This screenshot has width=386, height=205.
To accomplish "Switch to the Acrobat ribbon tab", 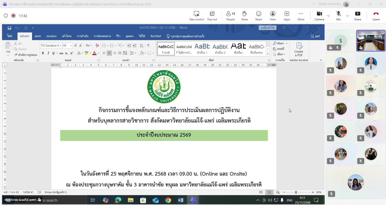I will [x=155, y=36].
